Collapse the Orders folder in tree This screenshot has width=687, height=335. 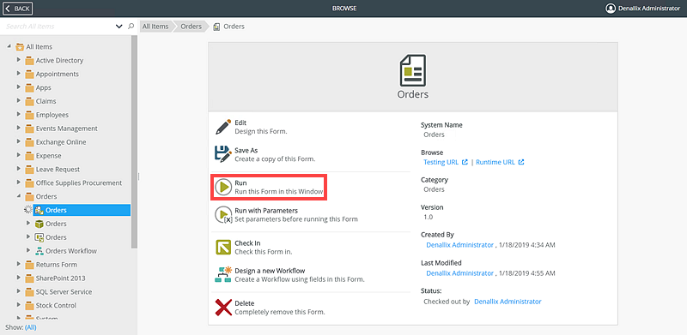(x=18, y=196)
